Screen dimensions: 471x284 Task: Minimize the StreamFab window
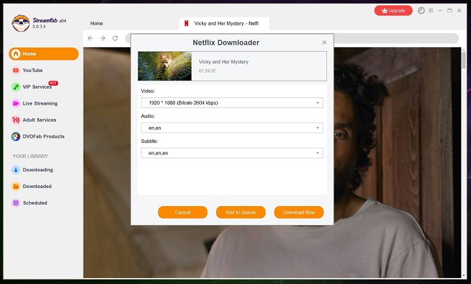440,11
